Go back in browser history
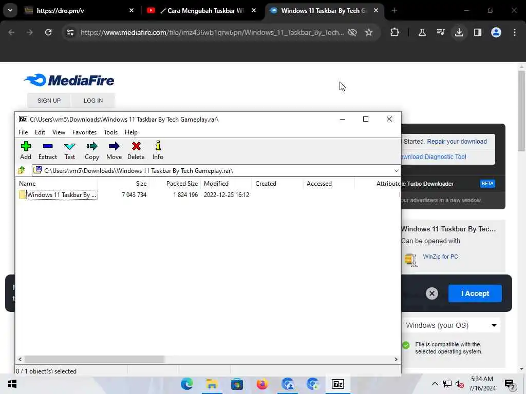This screenshot has width=526, height=394. pos(11,32)
